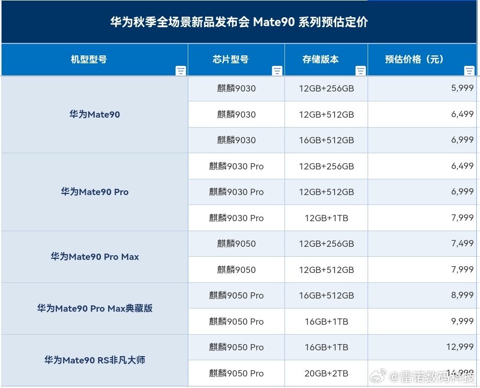480x388 pixels.
Task: Open filter dropdown on 机型型号 column
Action: (x=180, y=71)
